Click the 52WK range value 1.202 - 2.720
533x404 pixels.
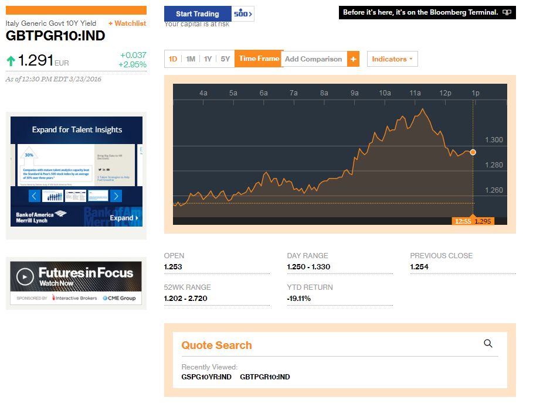(x=186, y=299)
